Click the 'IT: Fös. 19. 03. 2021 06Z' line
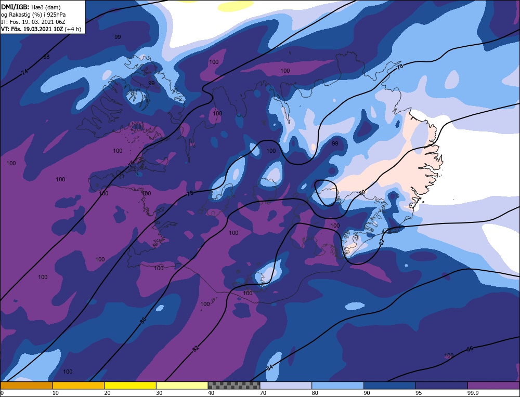This screenshot has height=397, width=520. click(33, 22)
